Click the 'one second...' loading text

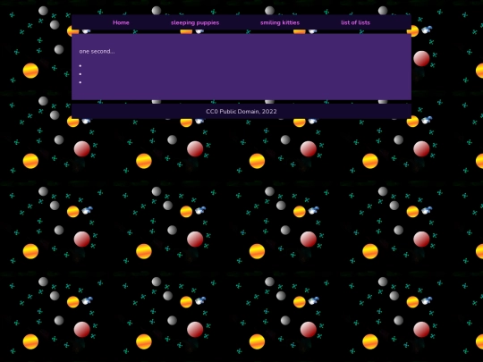point(97,52)
